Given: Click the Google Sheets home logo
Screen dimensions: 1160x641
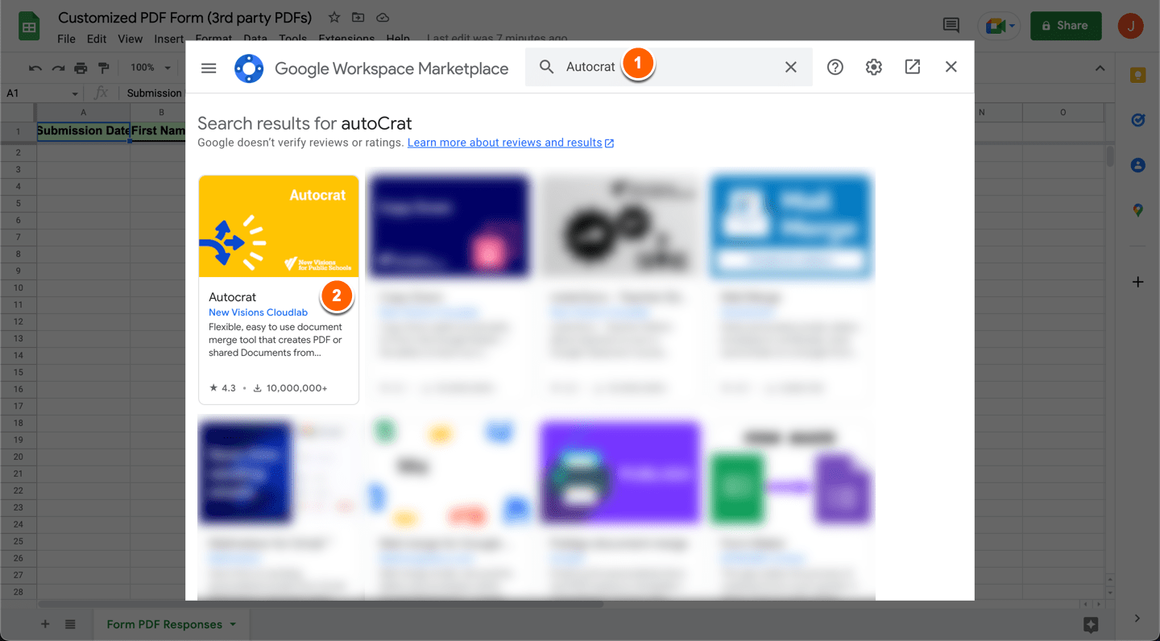Looking at the screenshot, I should pyautogui.click(x=30, y=27).
